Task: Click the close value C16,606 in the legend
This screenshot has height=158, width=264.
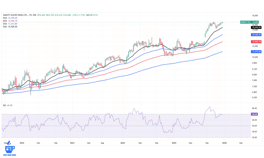Action: coord(67,15)
